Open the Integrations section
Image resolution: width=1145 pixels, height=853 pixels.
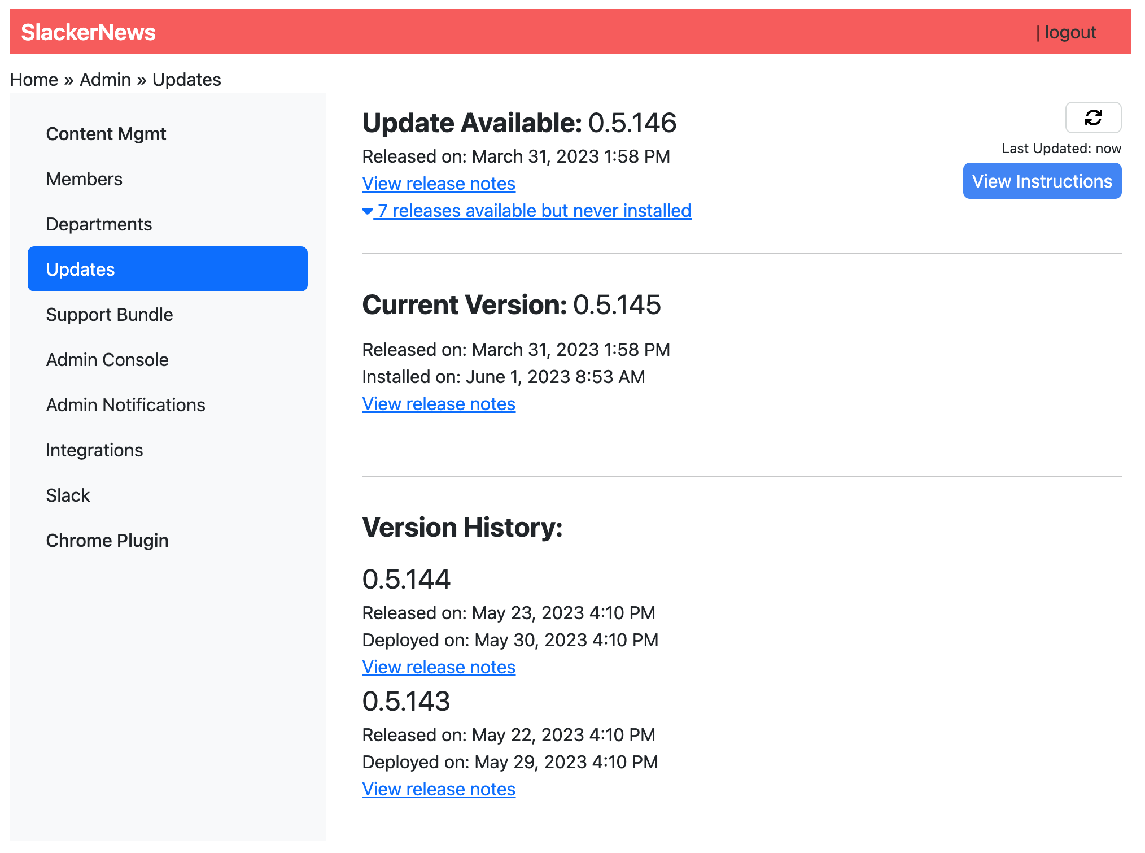click(94, 450)
